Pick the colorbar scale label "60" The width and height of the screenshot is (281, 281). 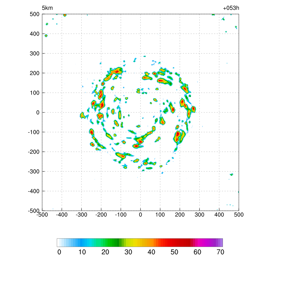(197, 252)
